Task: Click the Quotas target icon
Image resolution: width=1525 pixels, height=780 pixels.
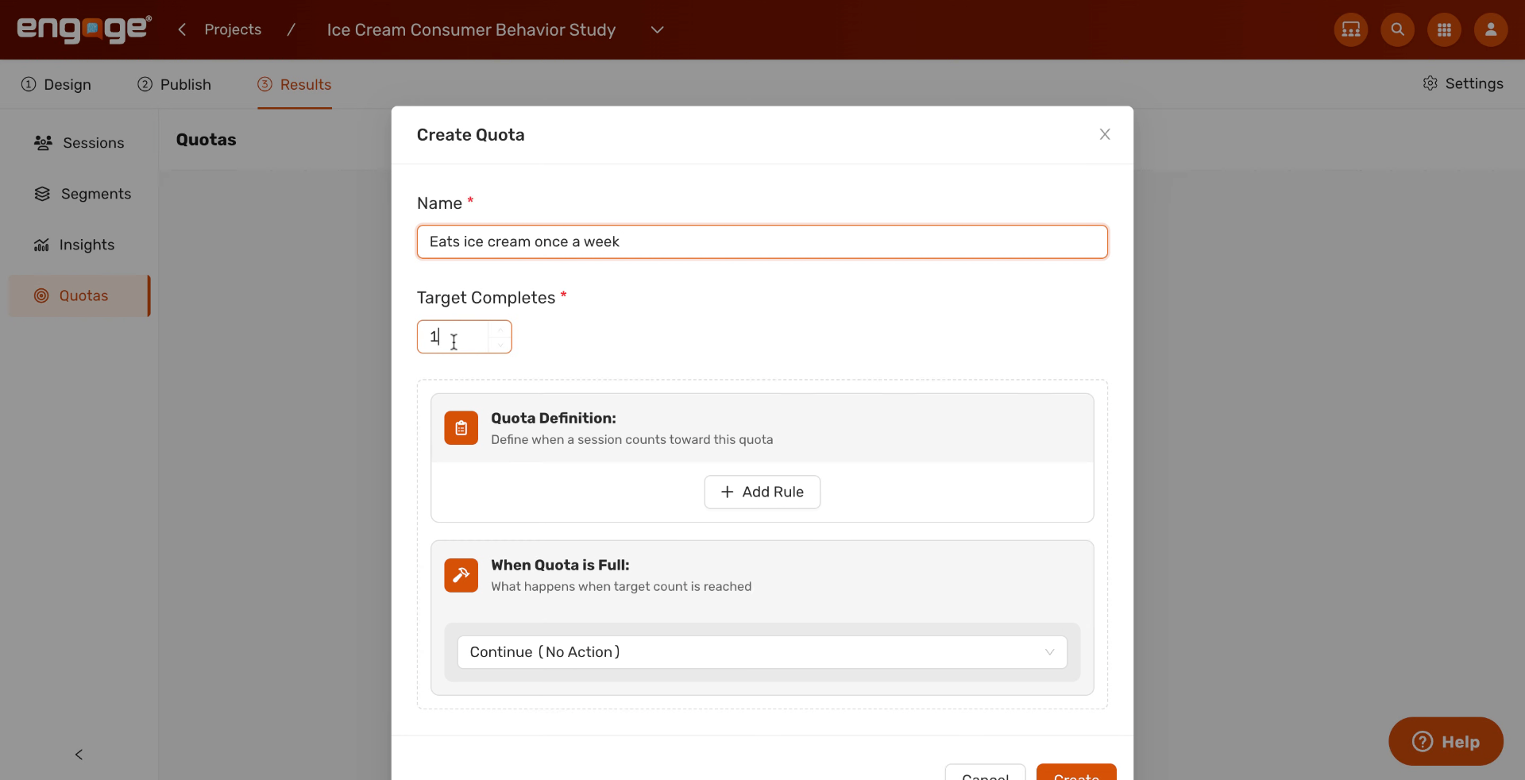Action: (41, 295)
